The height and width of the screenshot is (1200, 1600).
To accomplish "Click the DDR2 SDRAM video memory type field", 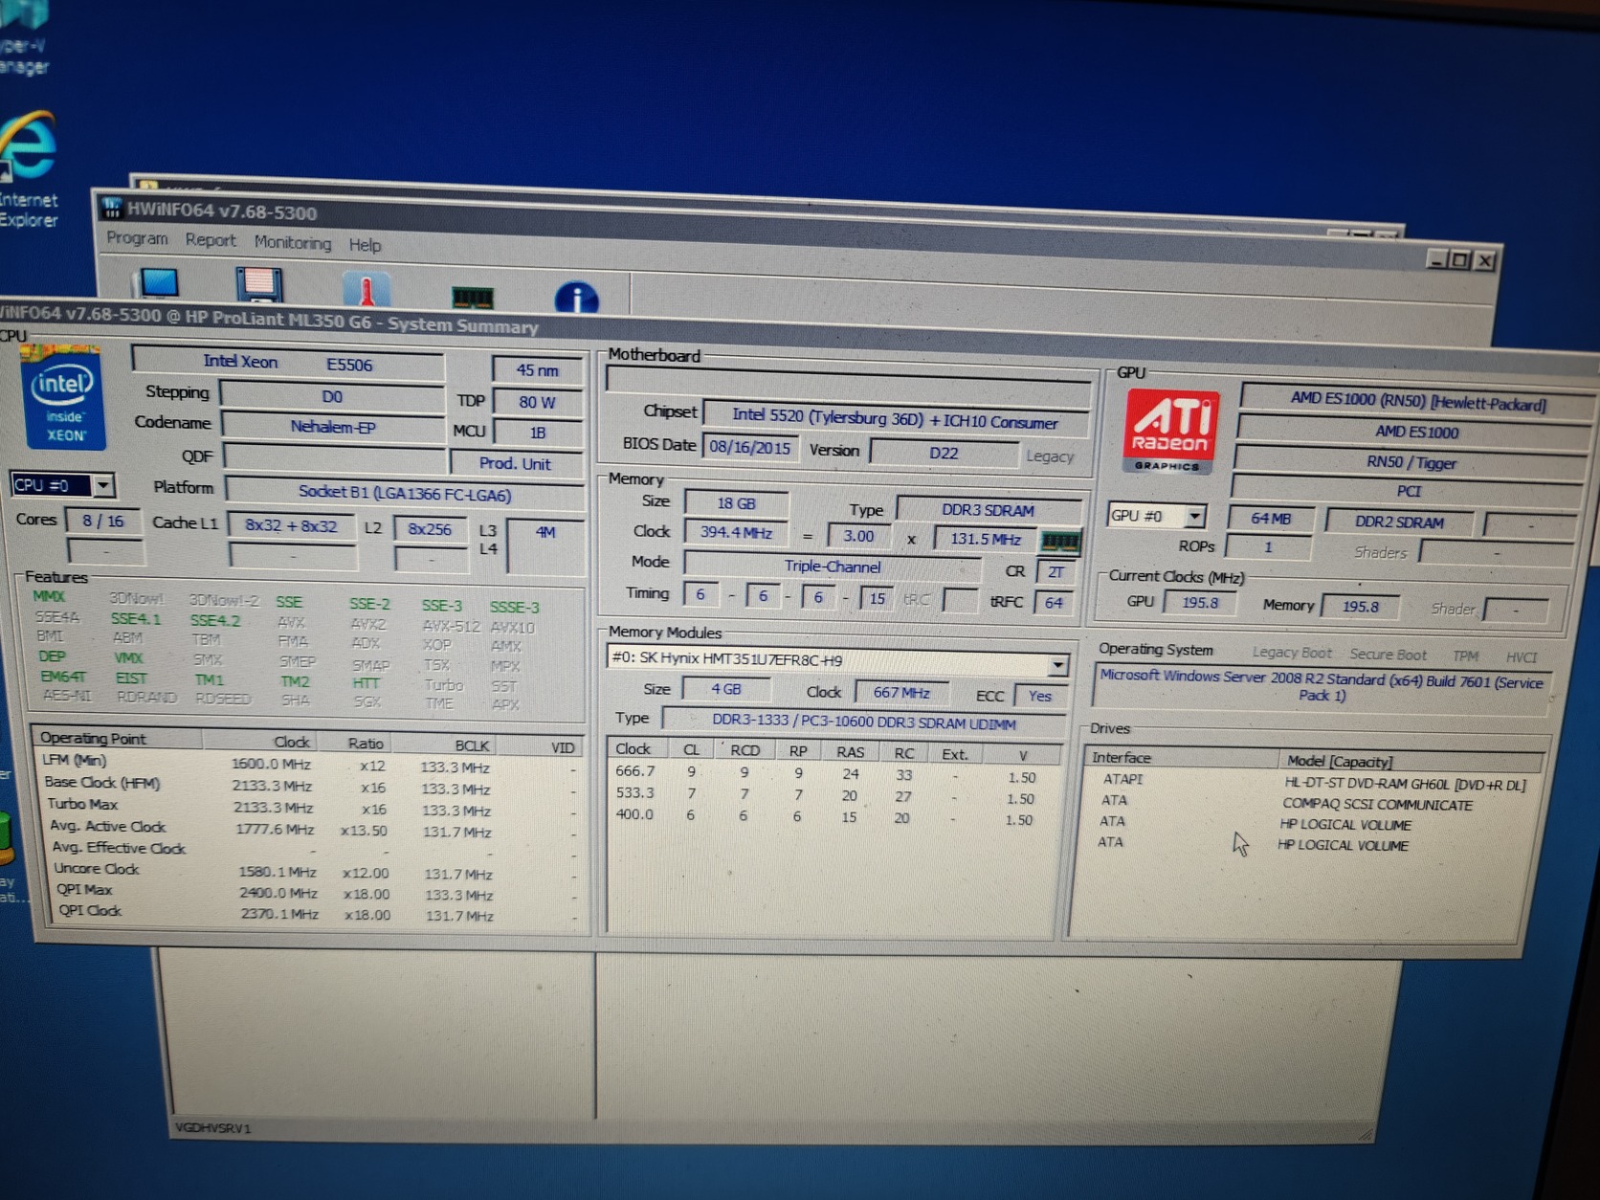I will [x=1398, y=522].
